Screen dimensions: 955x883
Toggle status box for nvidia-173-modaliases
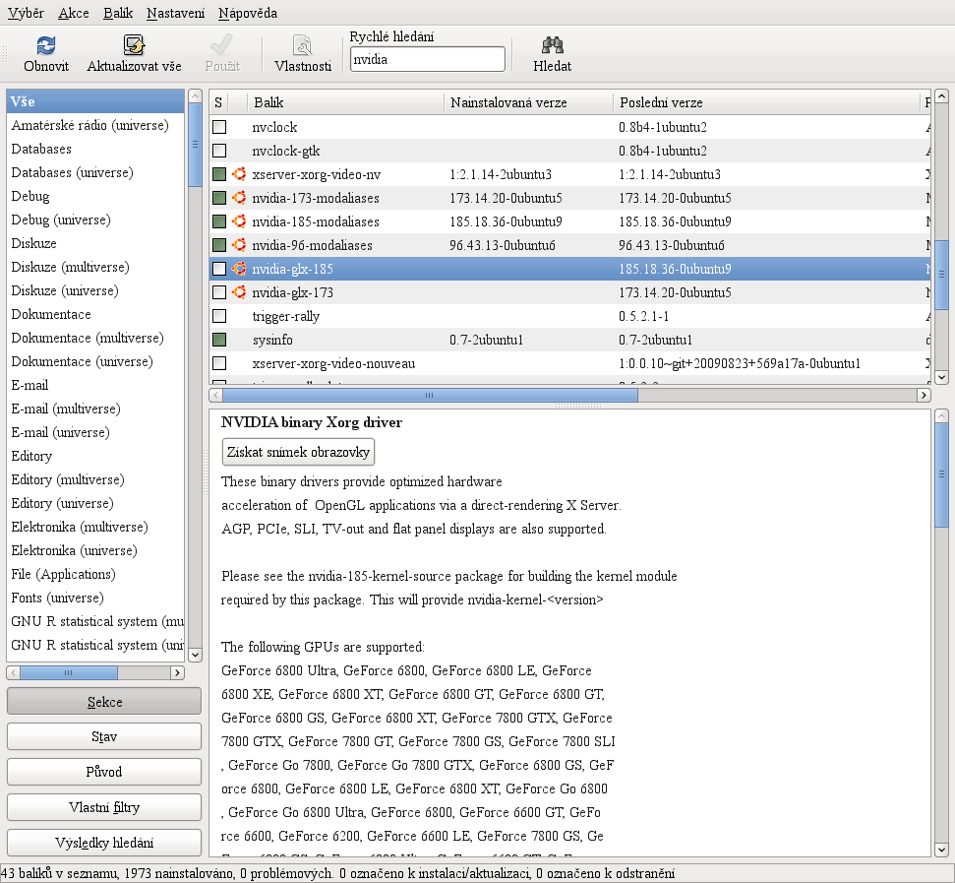(x=219, y=198)
